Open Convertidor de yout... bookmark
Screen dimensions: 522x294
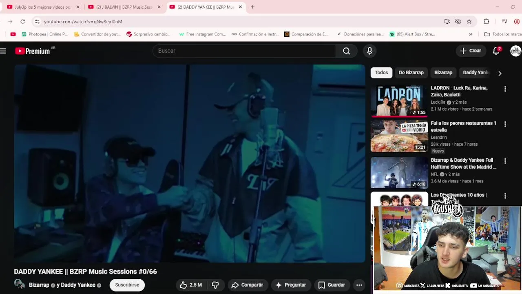coord(97,34)
